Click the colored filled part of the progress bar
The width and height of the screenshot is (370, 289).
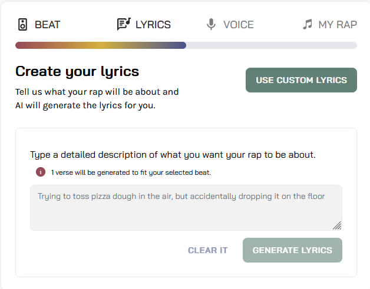(100, 45)
